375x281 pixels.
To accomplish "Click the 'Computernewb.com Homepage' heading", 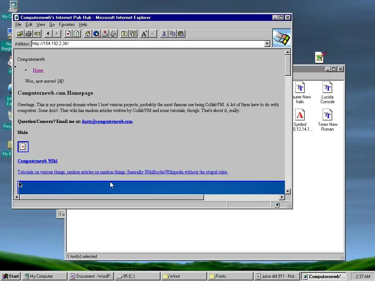I will (56, 93).
